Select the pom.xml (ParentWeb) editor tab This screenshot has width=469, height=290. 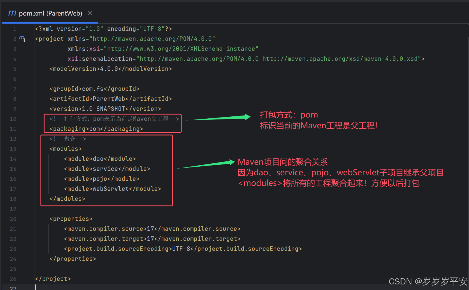(50, 13)
